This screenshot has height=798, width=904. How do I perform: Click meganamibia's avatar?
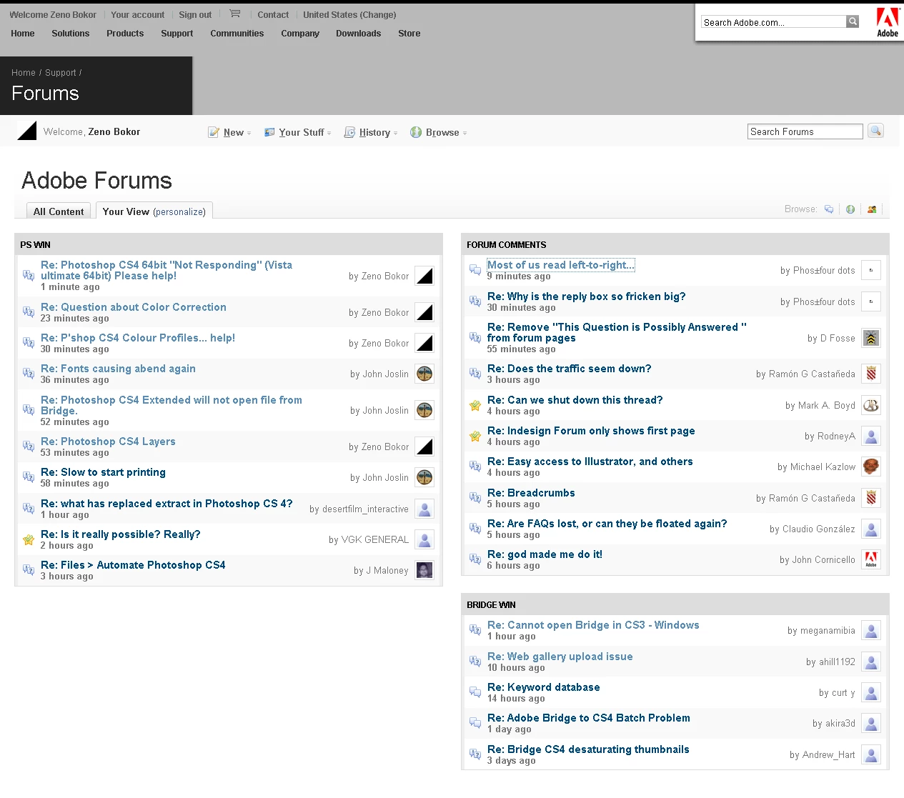[x=871, y=630]
